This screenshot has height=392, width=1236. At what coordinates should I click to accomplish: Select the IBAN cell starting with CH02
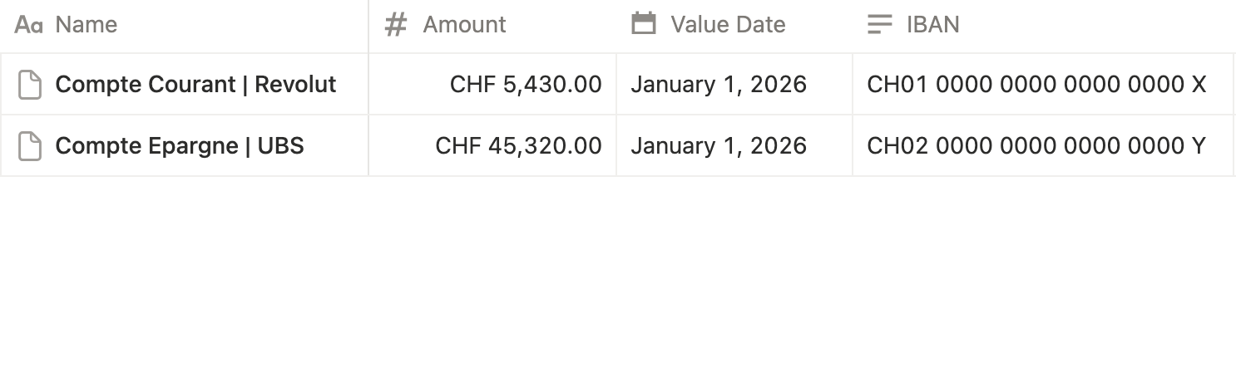coord(1043,146)
